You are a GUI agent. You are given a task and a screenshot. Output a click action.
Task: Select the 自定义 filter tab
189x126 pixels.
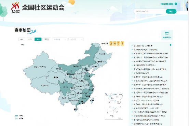(46, 39)
